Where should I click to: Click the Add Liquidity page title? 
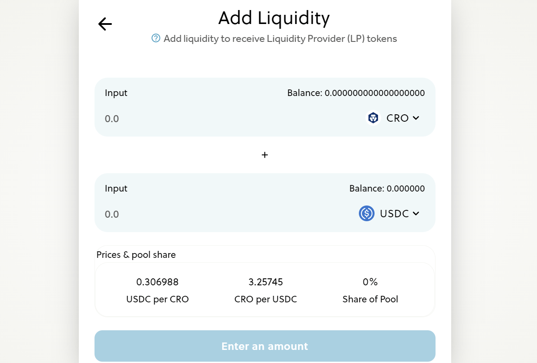pyautogui.click(x=274, y=18)
